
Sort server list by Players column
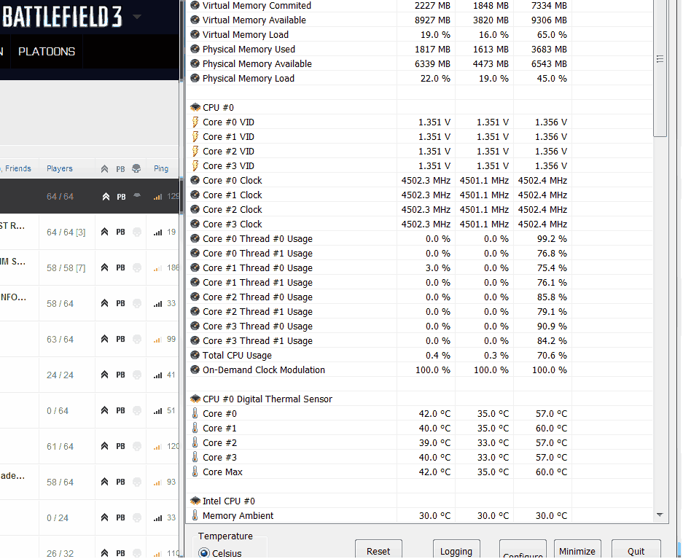click(x=60, y=168)
